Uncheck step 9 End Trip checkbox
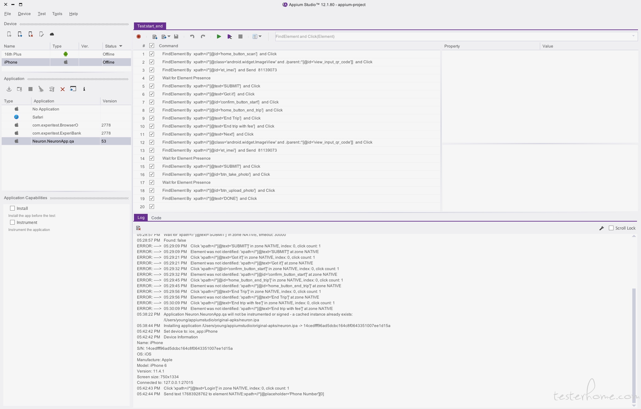This screenshot has height=409, width=641. click(152, 118)
